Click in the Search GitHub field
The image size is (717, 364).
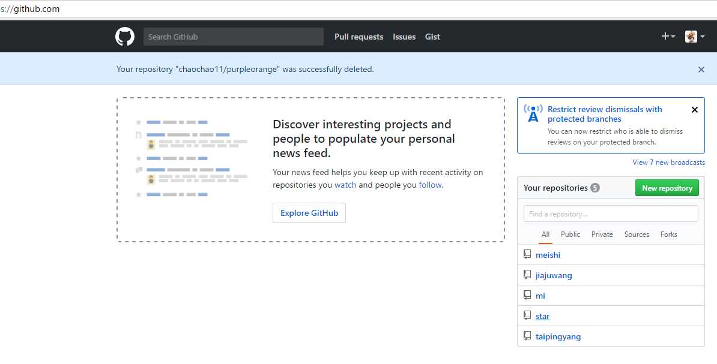[x=233, y=37]
